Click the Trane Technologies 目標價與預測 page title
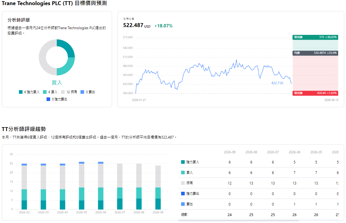 tap(54, 3)
